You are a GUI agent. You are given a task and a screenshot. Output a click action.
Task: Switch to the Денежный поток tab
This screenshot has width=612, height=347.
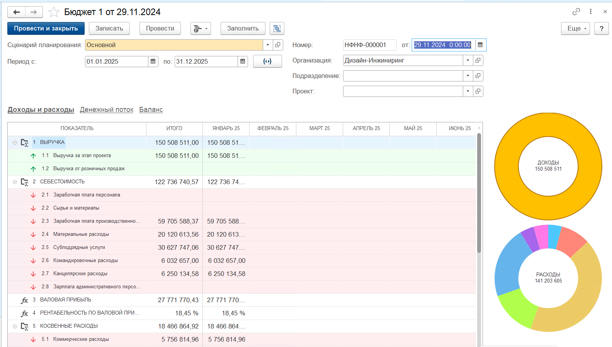[107, 110]
